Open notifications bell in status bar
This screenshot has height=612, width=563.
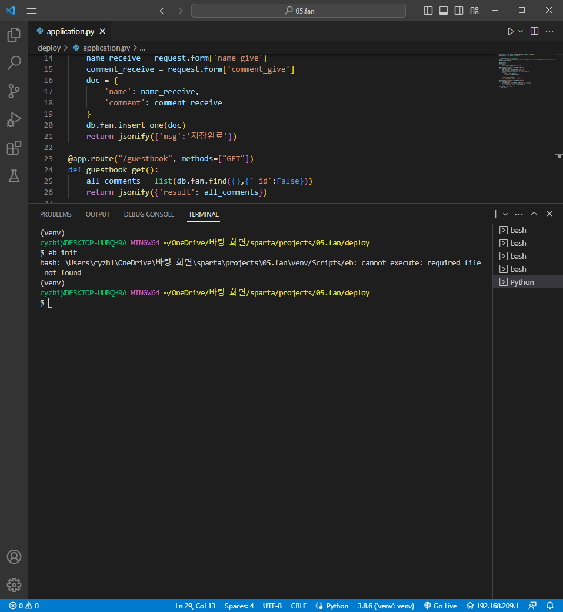click(550, 606)
